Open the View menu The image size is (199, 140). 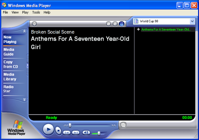15,12
